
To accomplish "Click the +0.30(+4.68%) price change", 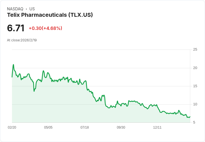I will coord(45,28).
